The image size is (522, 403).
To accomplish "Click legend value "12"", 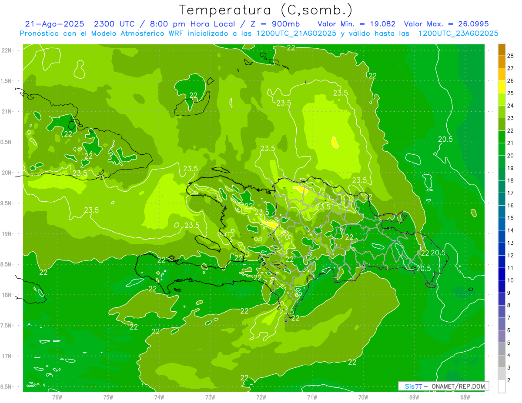I will tap(511, 255).
